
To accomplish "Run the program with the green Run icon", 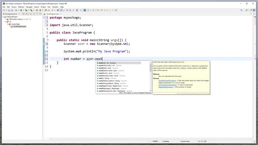I will [21, 10].
